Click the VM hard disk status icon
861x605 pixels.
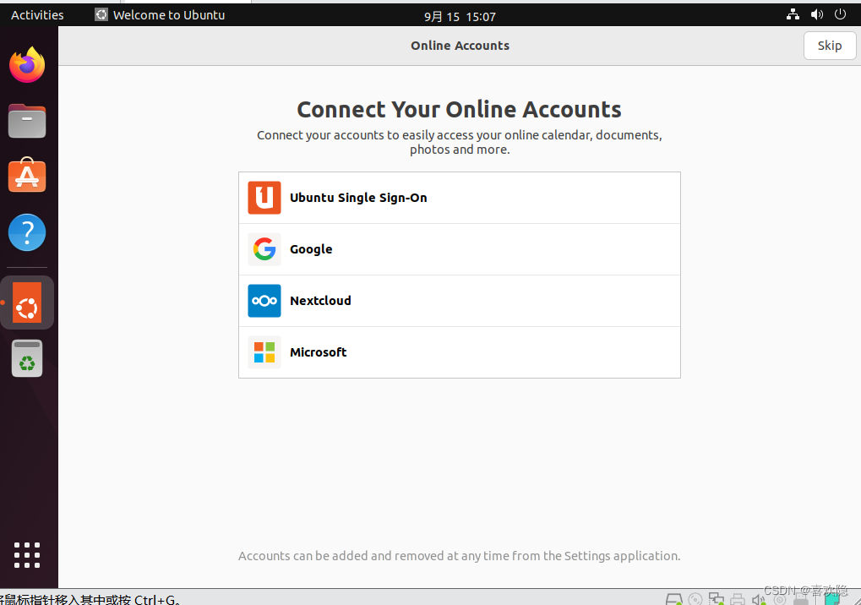[673, 599]
